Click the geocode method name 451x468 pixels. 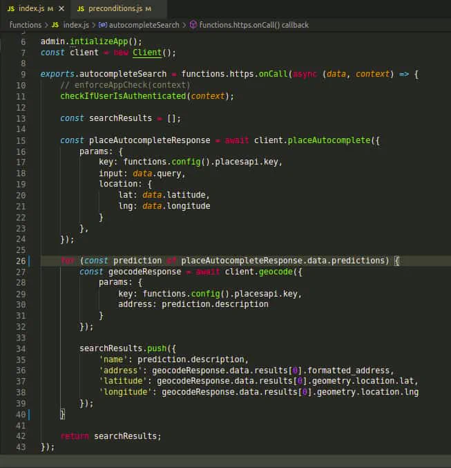click(276, 272)
